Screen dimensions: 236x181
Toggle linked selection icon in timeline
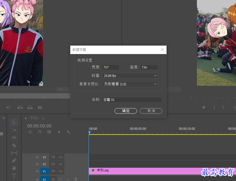point(49,132)
